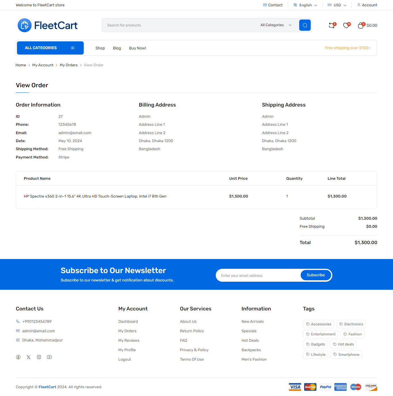Screen dimensions: 393x396
Task: Click the American Express payment icon
Action: [x=341, y=387]
